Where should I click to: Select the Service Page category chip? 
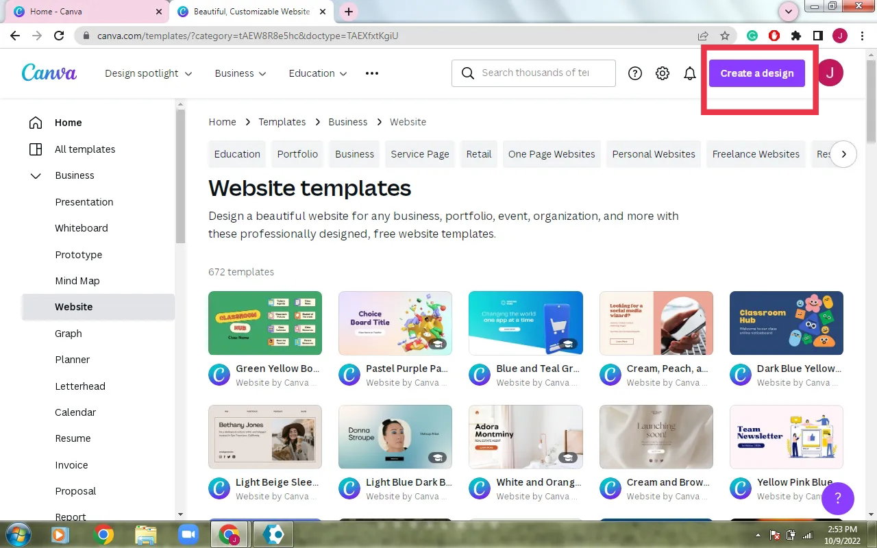(x=420, y=154)
